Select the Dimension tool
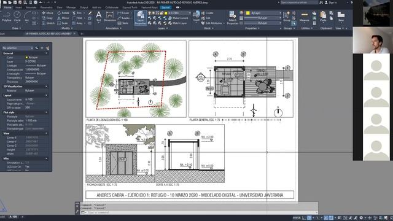This screenshot has height=221, width=393. pyautogui.click(x=110, y=17)
